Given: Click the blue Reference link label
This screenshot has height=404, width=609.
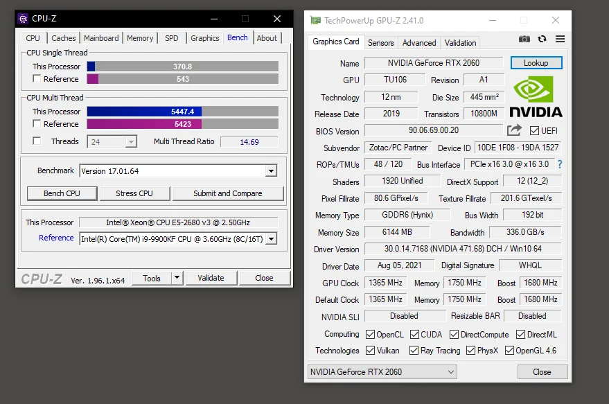Looking at the screenshot, I should coord(56,238).
